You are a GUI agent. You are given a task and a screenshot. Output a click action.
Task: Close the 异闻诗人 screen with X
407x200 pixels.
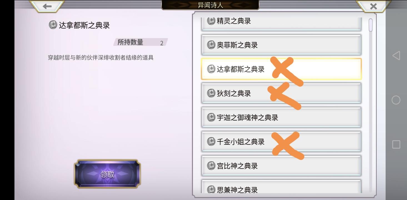373,6
